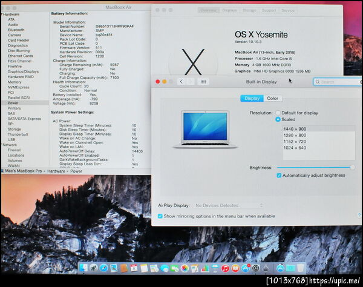Switch to the Color tab
Image resolution: width=363 pixels, height=287 pixels.
click(x=272, y=98)
